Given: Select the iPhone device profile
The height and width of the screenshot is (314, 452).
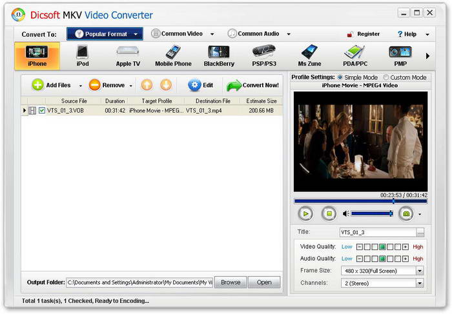Looking at the screenshot, I should tap(37, 56).
